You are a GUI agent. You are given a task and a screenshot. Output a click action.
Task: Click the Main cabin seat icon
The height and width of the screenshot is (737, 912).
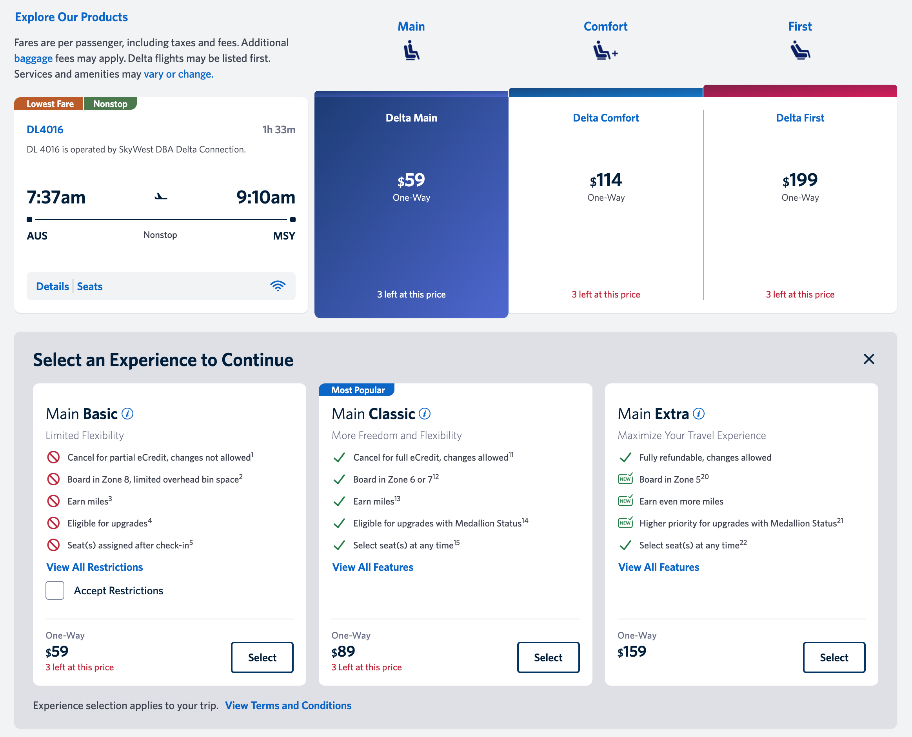coord(411,51)
